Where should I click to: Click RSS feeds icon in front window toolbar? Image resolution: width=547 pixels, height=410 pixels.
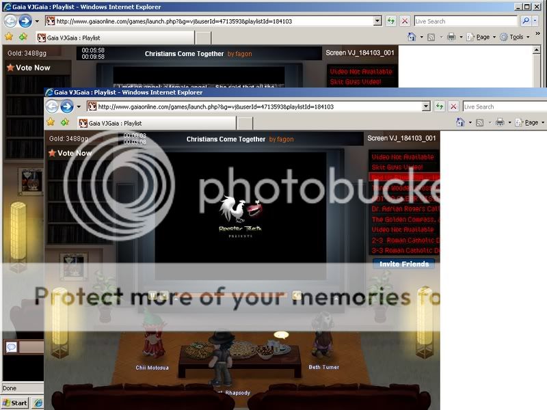tap(481, 122)
